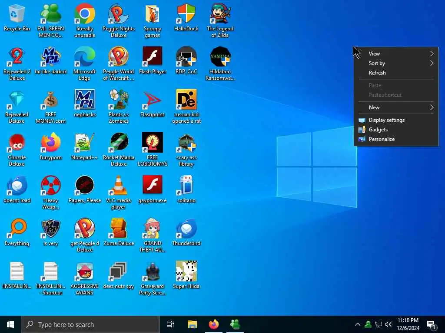Image resolution: width=445 pixels, height=333 pixels.
Task: Select the is very shield icon
Action: click(50, 228)
